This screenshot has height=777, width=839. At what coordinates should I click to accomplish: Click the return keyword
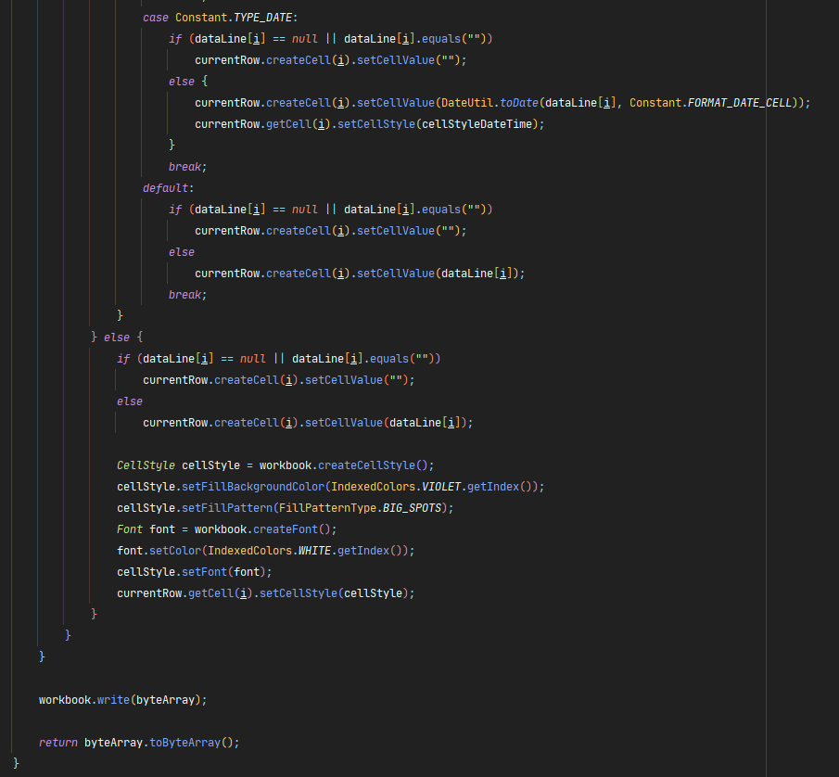[x=57, y=743]
